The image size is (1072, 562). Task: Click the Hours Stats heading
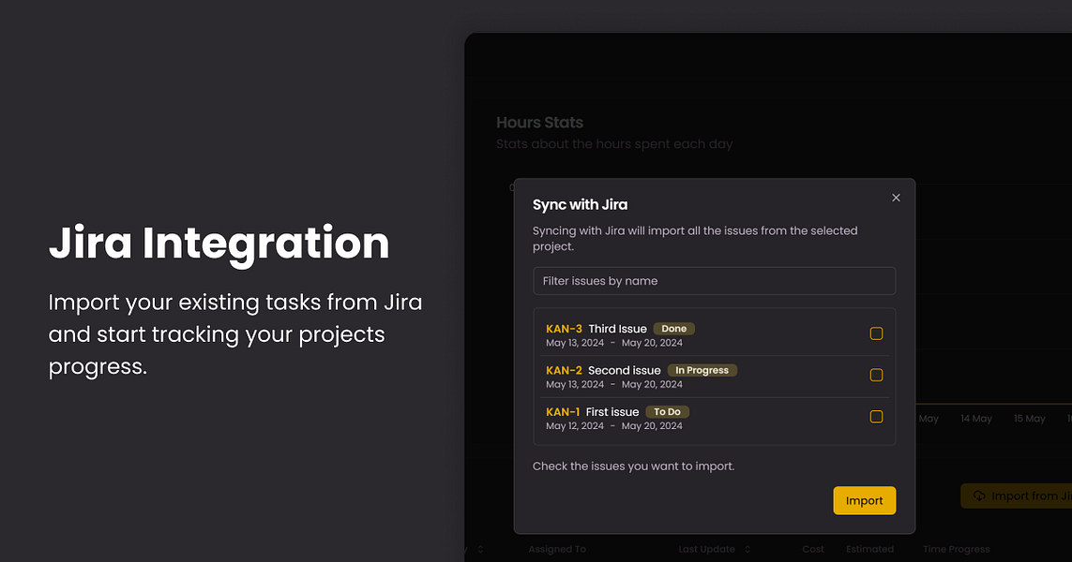coord(539,122)
